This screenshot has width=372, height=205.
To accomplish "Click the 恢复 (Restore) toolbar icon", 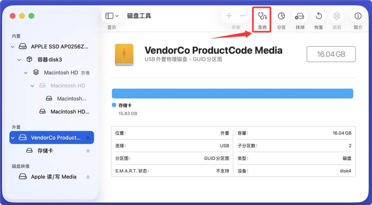I will coord(318,16).
